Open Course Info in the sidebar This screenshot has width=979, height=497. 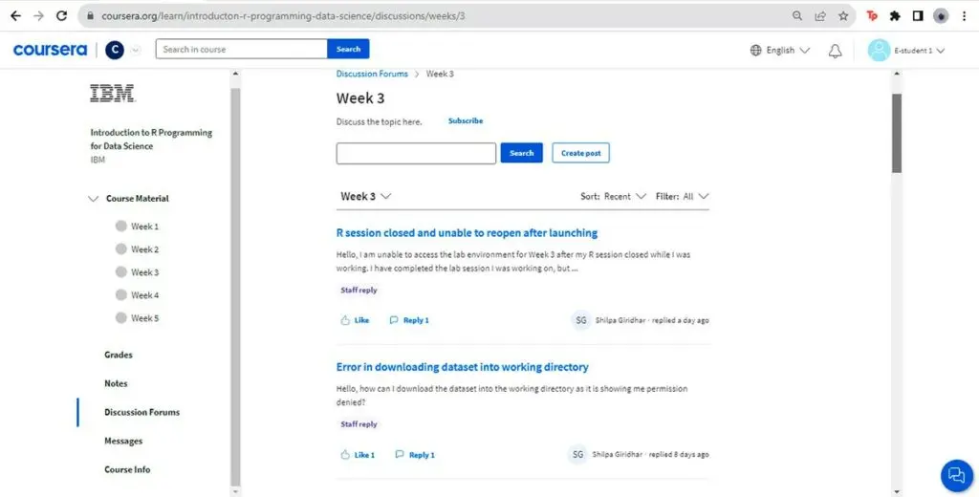(x=127, y=469)
